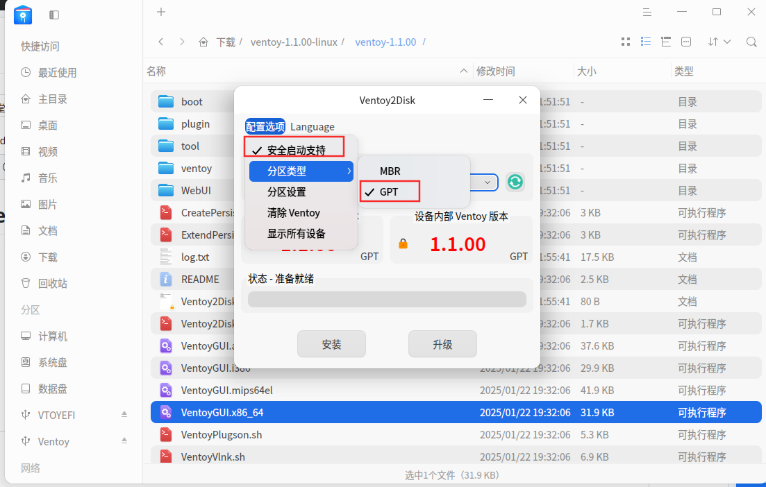Select the VentoyVlnk.sh file row
Screen dimensions: 766x487
(456, 456)
